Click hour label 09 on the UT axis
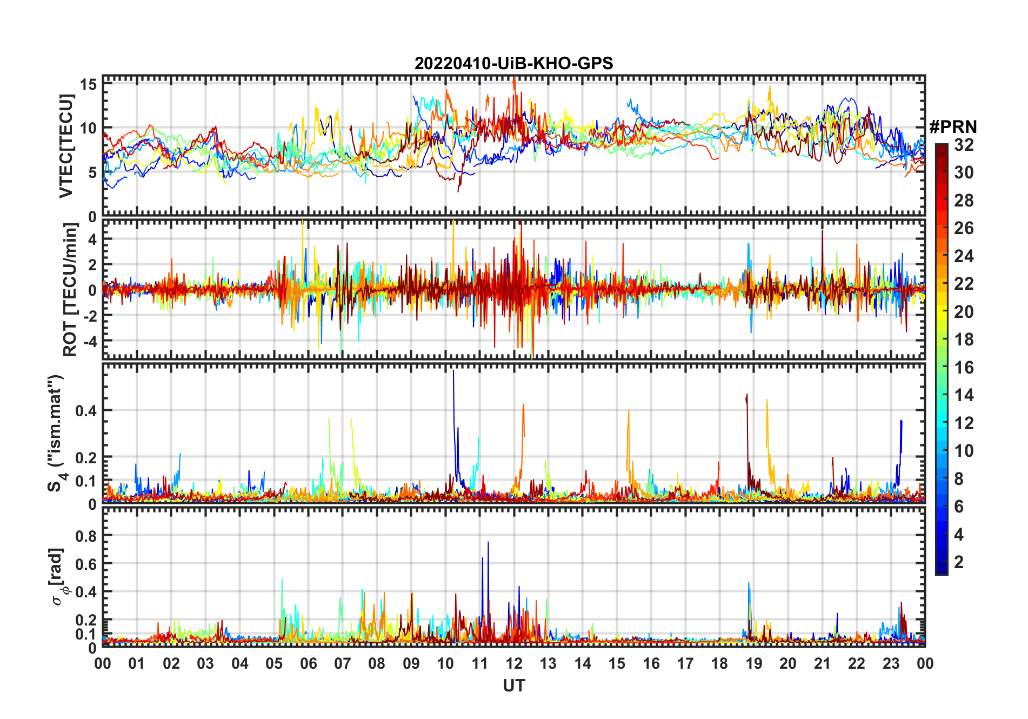The width and height of the screenshot is (1028, 719). tap(411, 663)
